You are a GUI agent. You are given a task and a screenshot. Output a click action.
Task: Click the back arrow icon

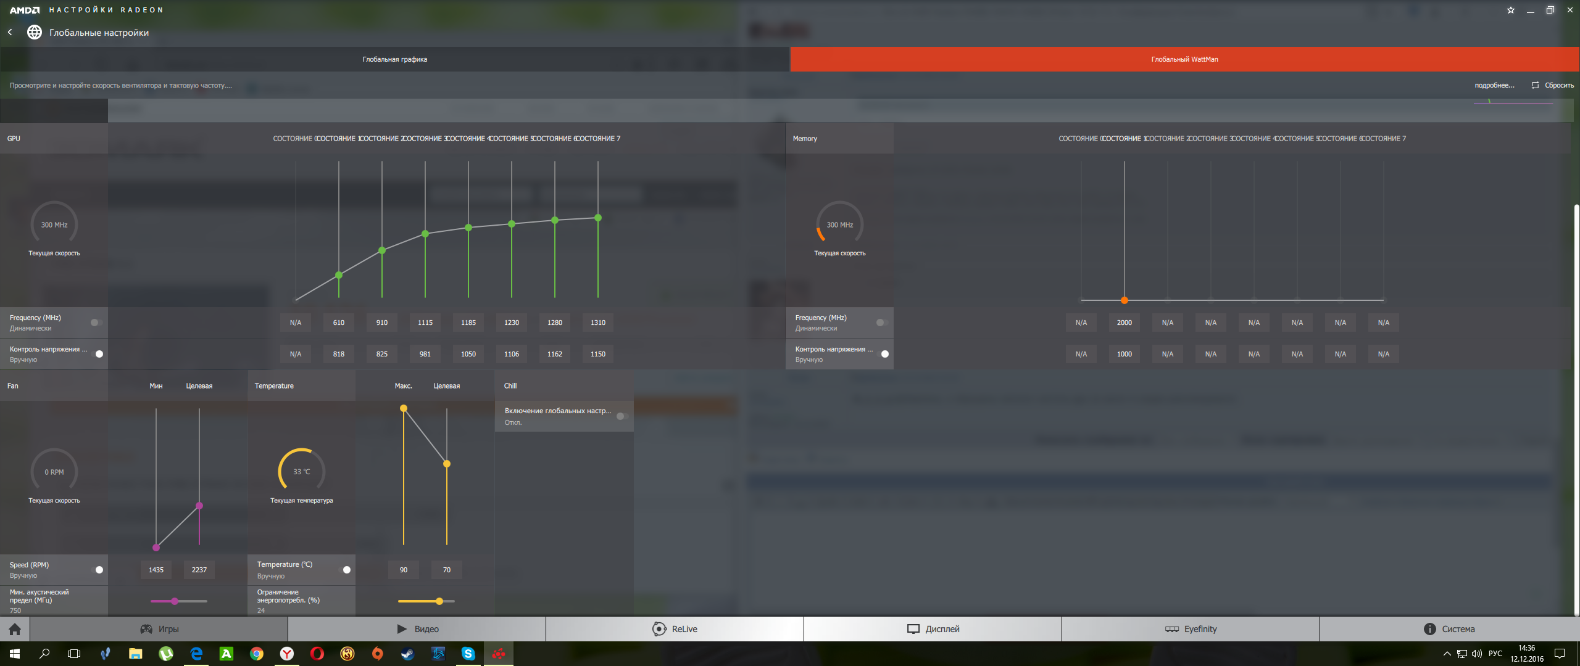point(10,32)
